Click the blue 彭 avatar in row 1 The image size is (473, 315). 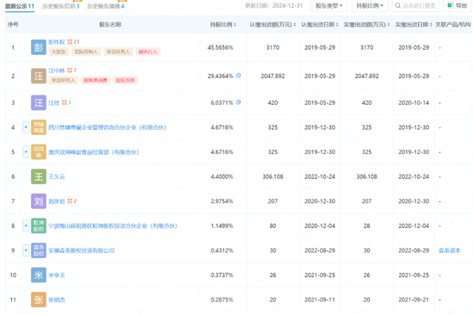point(39,47)
